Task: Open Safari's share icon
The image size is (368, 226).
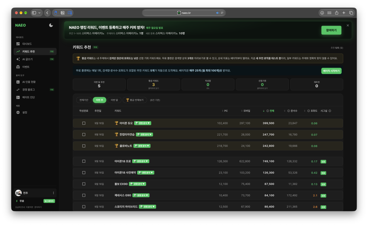Action: (x=336, y=13)
